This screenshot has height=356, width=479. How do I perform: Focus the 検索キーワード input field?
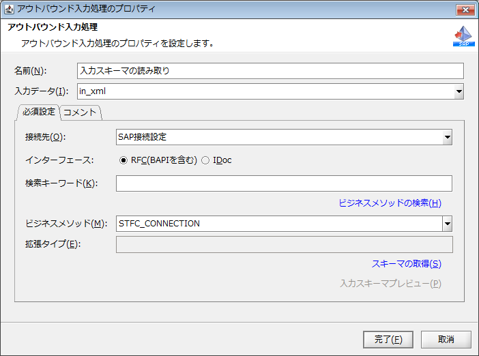(284, 183)
